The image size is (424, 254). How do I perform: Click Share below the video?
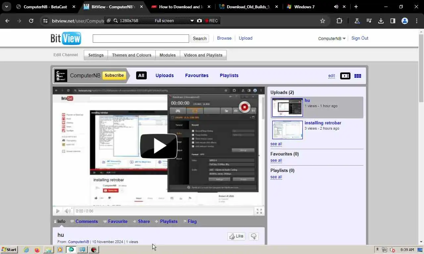[x=144, y=221]
